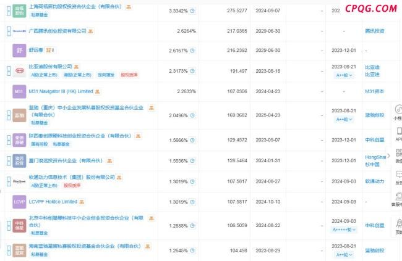Screen dimensions: 402x261
Task: Open the 舒远春 shareholder link
Action: [x=36, y=50]
